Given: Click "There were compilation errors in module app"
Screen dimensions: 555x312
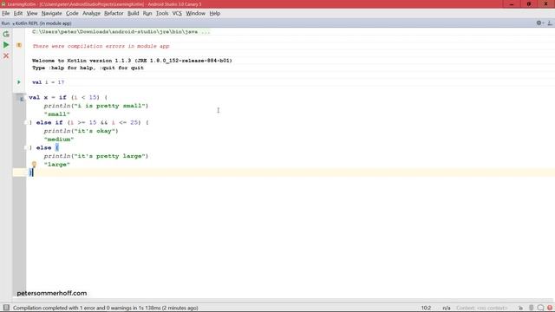Looking at the screenshot, I should pos(101,46).
